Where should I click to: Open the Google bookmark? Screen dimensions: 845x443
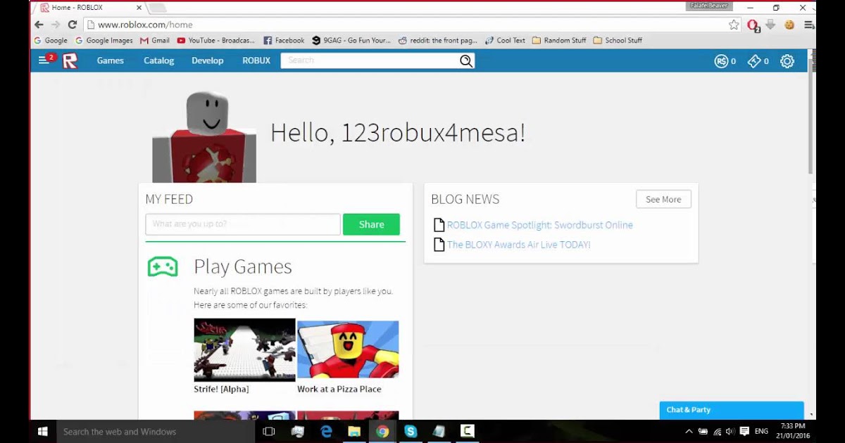[51, 41]
